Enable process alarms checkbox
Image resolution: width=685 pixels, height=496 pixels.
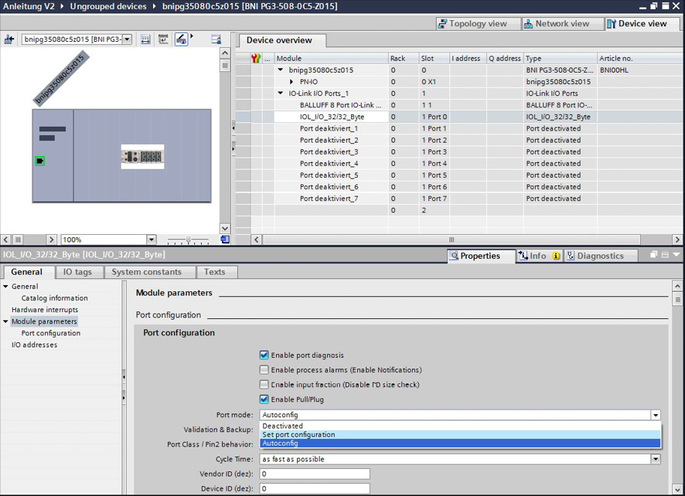coord(264,370)
